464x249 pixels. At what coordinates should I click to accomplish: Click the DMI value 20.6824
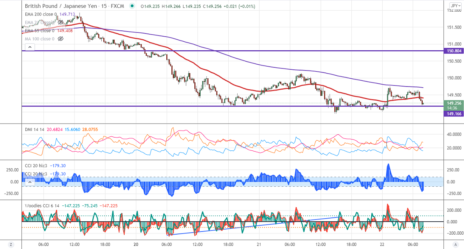pyautogui.click(x=55, y=129)
